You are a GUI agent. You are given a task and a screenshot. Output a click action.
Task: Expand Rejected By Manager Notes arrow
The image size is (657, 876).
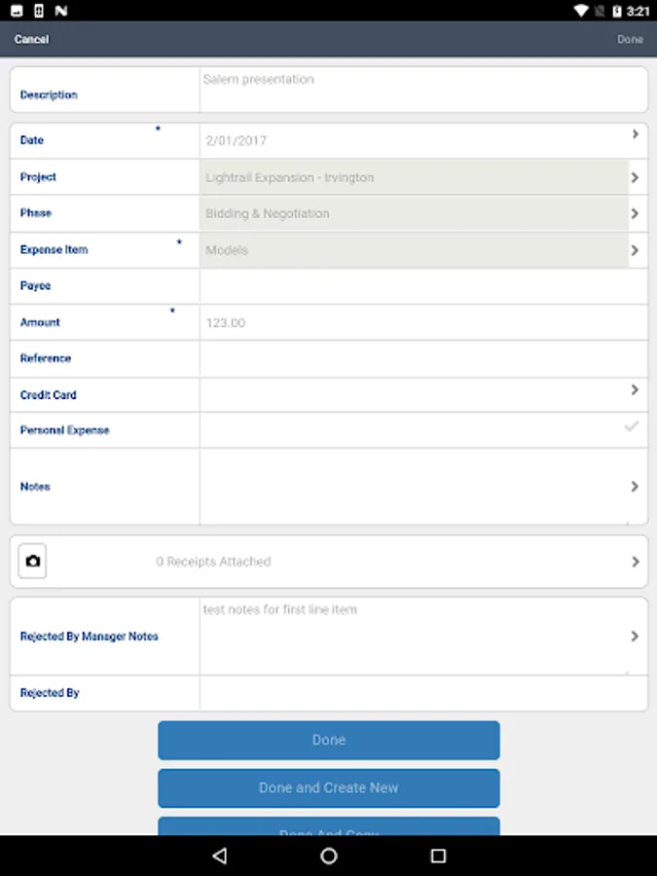[635, 637]
